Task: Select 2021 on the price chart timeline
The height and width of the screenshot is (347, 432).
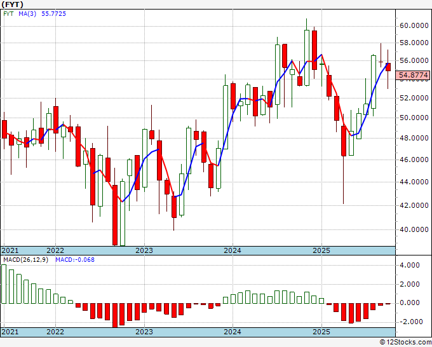Action: pos(10,250)
